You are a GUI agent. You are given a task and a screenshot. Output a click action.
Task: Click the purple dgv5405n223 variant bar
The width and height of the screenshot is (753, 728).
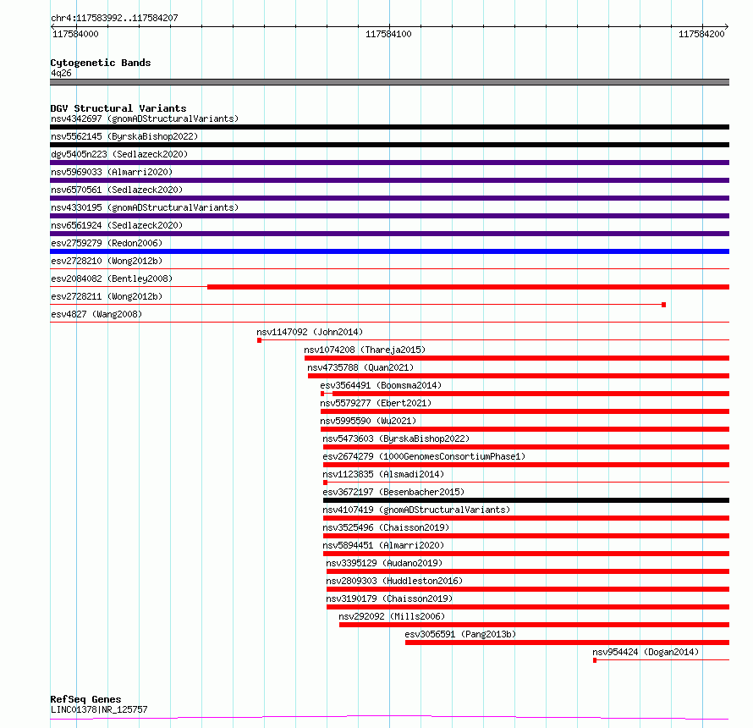(x=389, y=163)
